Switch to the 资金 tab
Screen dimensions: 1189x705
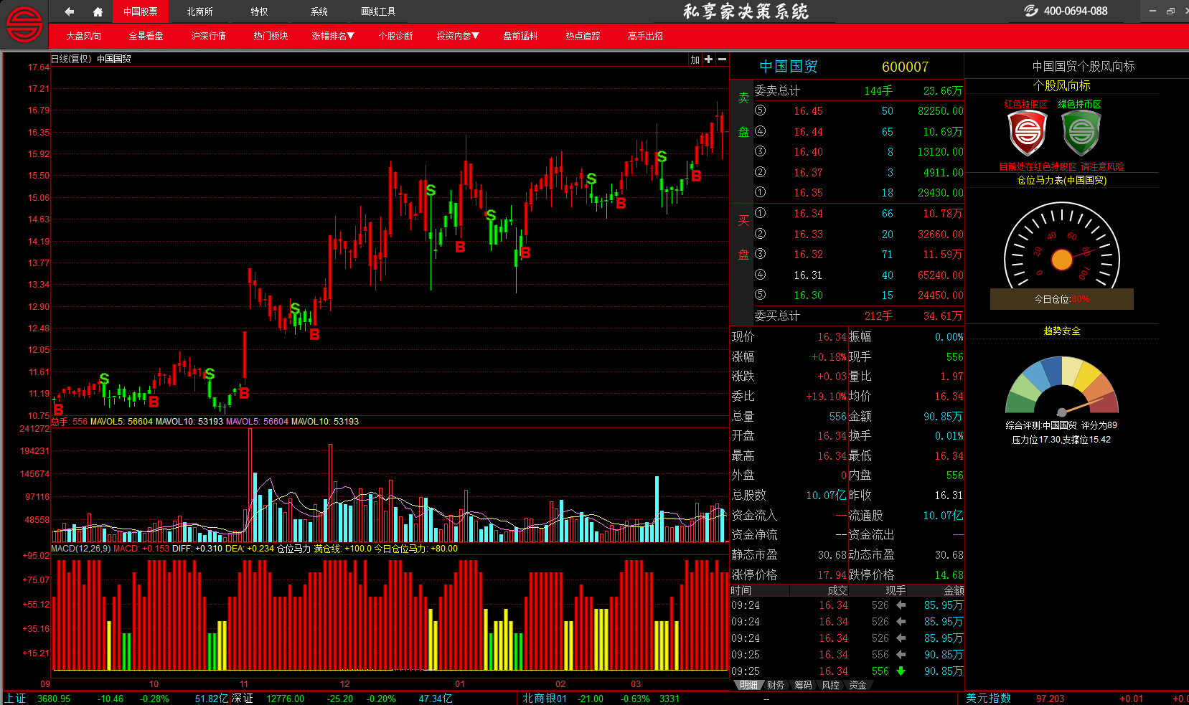(x=857, y=685)
